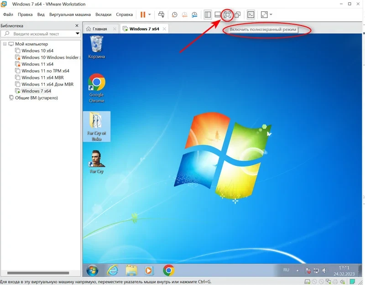Revert the VM to its previous snapshot

[x=184, y=15]
